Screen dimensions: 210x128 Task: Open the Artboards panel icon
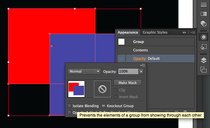tap(204, 70)
